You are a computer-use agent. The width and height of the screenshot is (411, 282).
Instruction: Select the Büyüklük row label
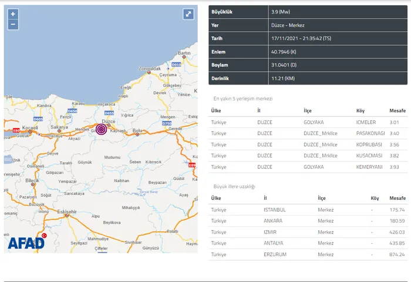[222, 12]
